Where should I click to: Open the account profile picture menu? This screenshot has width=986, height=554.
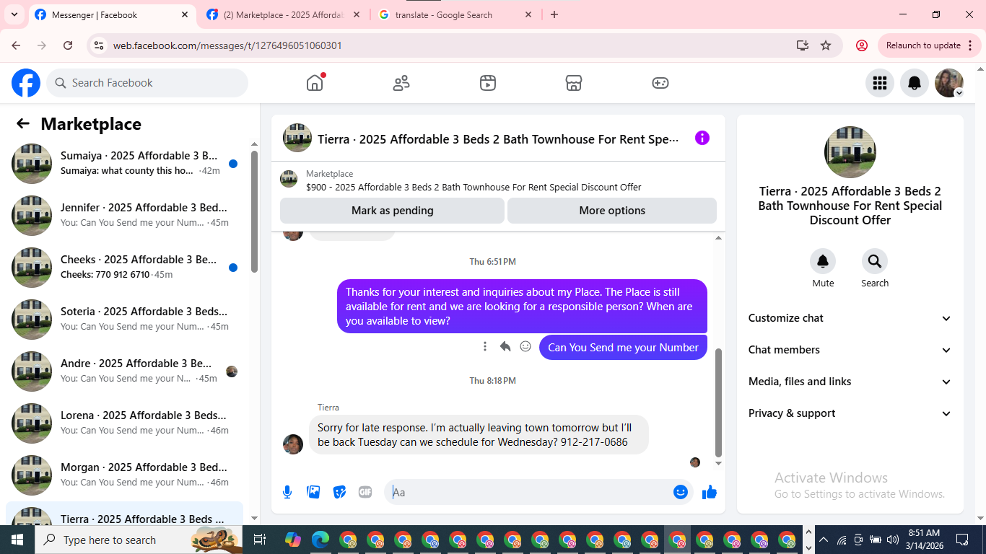coord(949,83)
